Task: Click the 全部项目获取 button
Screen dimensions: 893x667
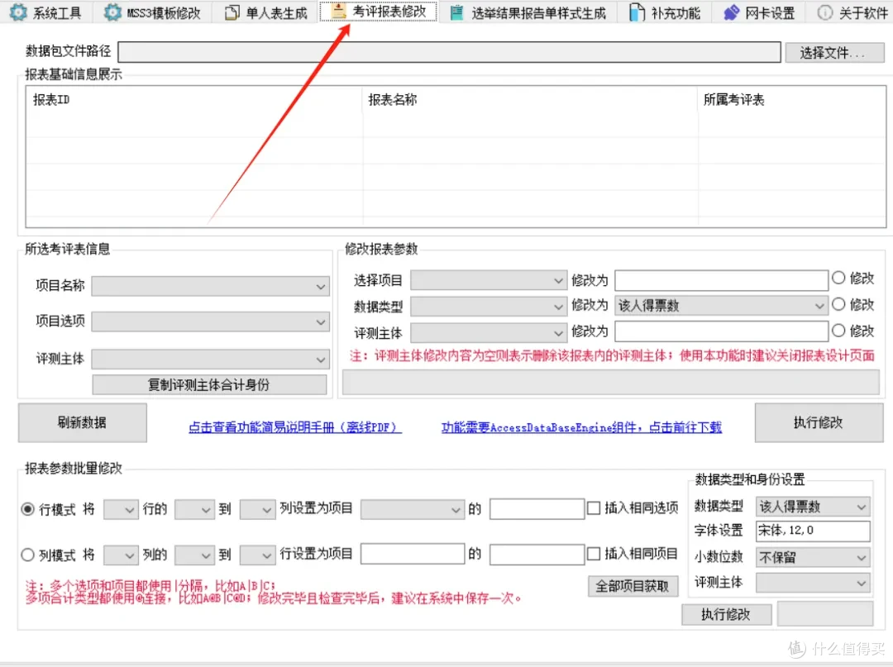Action: 633,586
